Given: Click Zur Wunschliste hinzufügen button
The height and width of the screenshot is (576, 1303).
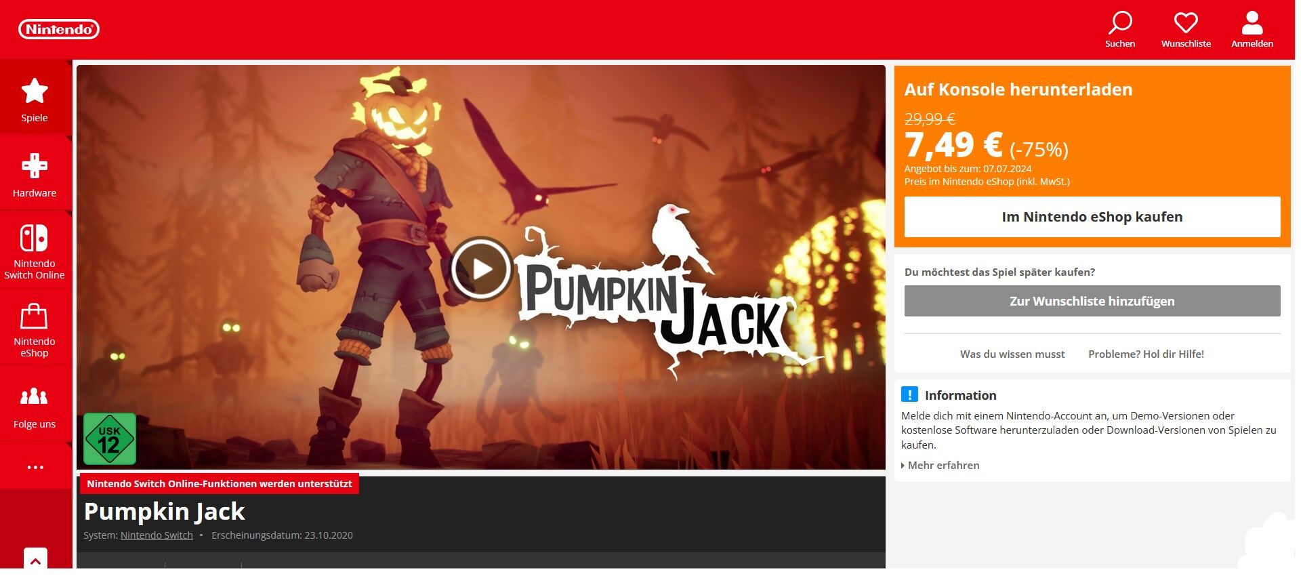Looking at the screenshot, I should [1092, 301].
